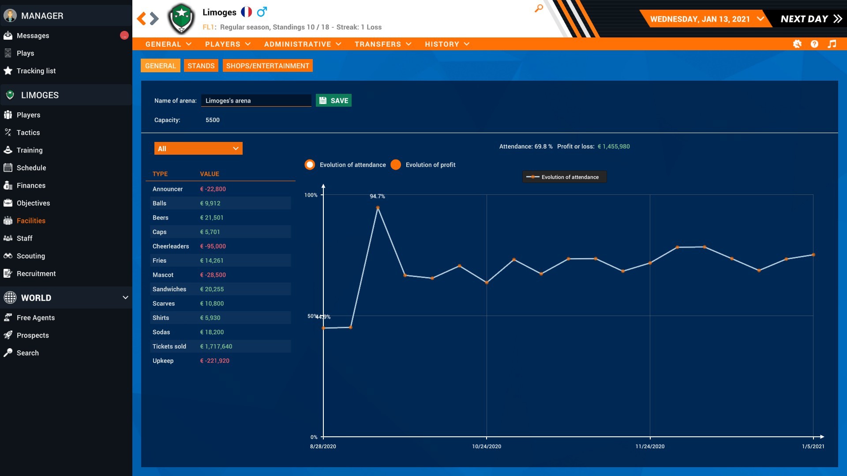Click the magnifier search icon in header
Viewport: 847px width, 476px height.
[x=539, y=8]
